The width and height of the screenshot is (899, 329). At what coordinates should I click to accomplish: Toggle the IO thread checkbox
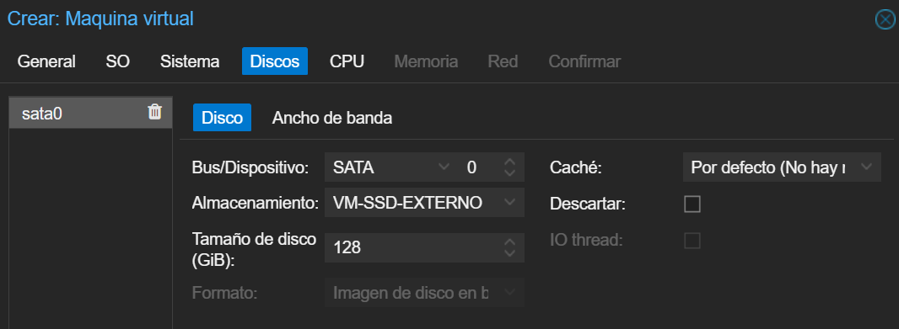pyautogui.click(x=692, y=241)
